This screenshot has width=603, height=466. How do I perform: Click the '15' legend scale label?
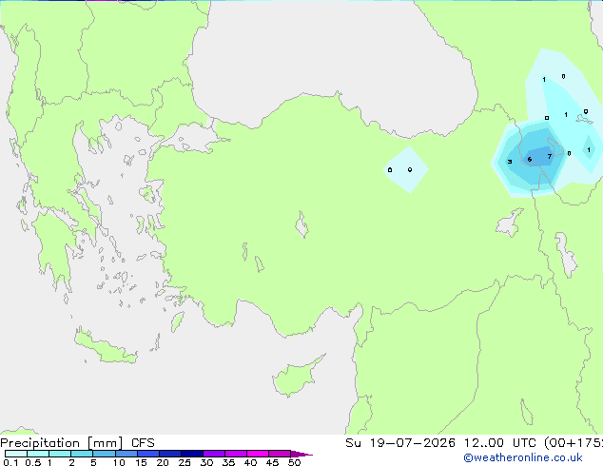point(141,462)
